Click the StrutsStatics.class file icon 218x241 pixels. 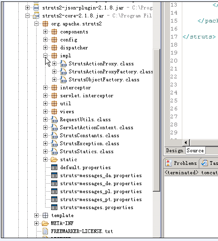[x=54, y=151]
